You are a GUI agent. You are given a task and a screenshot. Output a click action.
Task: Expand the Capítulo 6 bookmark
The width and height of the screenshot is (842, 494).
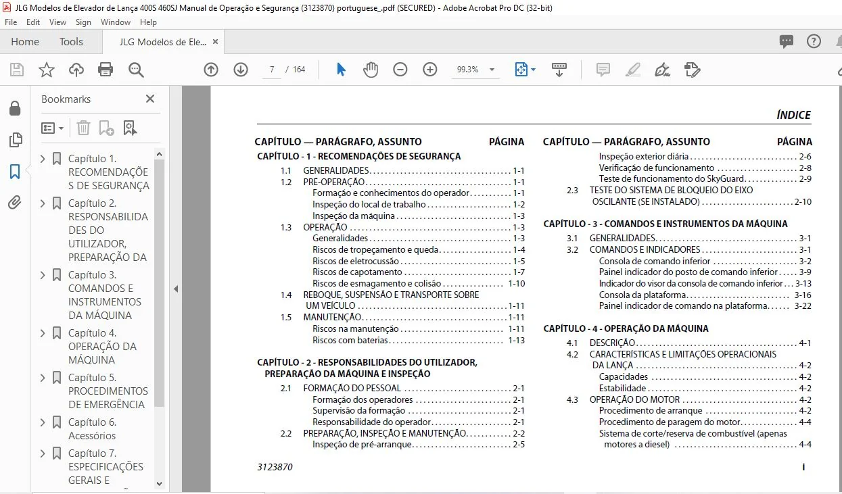click(43, 422)
